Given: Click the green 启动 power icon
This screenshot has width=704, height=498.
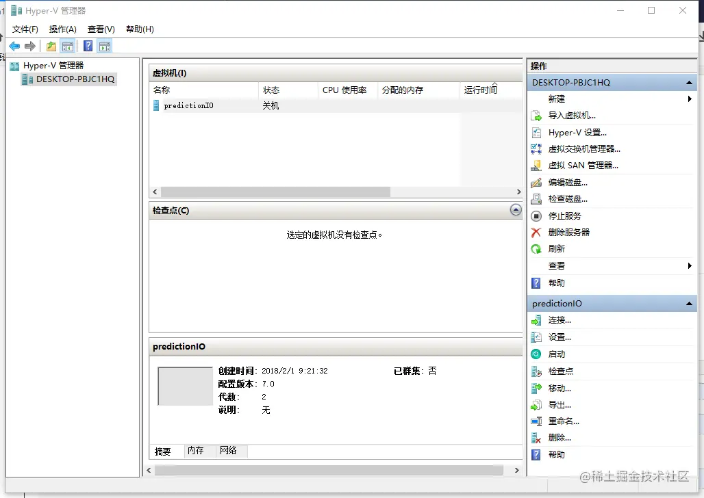Looking at the screenshot, I should click(x=536, y=354).
